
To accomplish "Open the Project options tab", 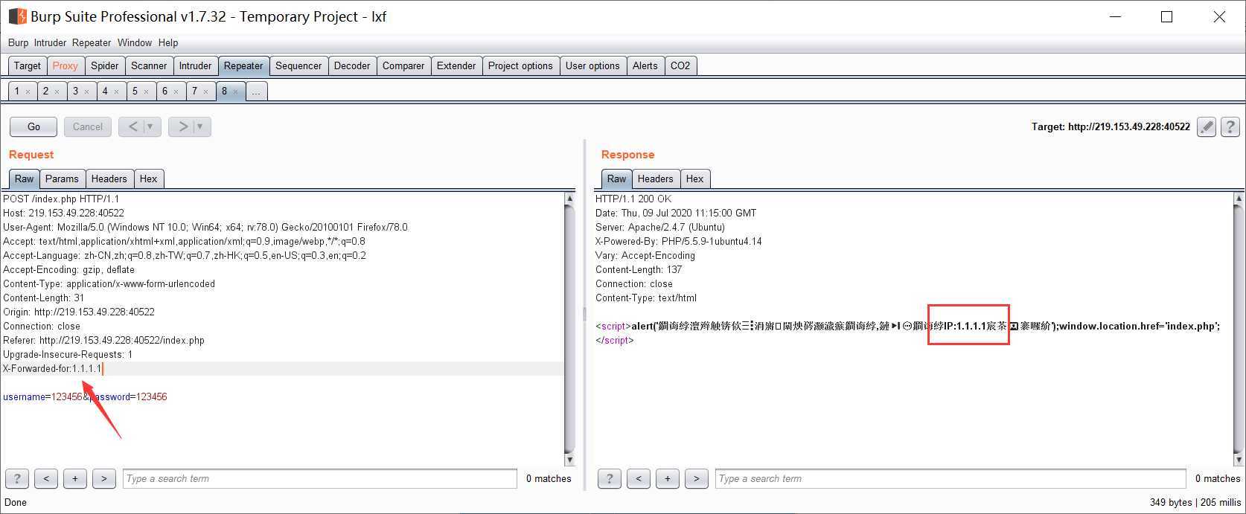I will tap(520, 65).
